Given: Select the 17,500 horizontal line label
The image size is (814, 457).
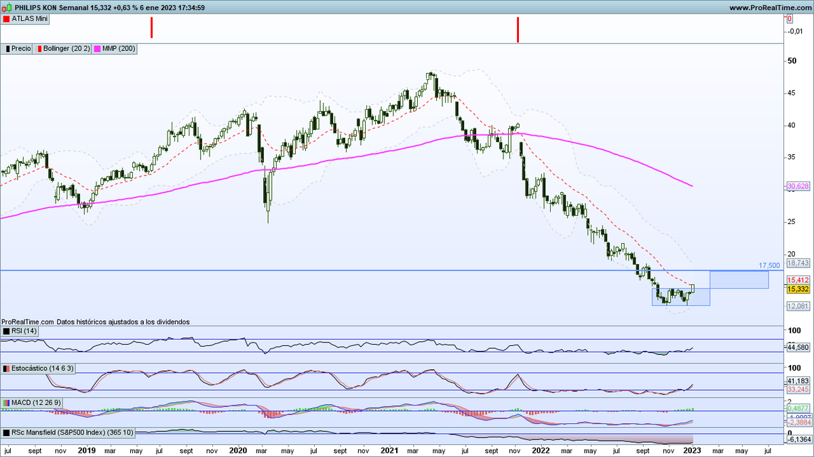Looking at the screenshot, I should click(x=768, y=265).
